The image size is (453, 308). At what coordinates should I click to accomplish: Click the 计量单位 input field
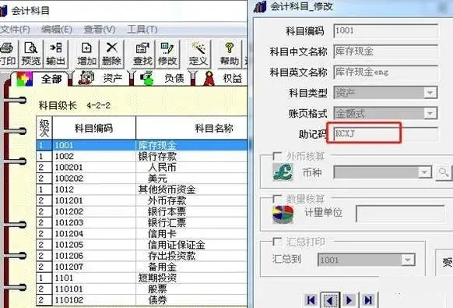point(400,214)
